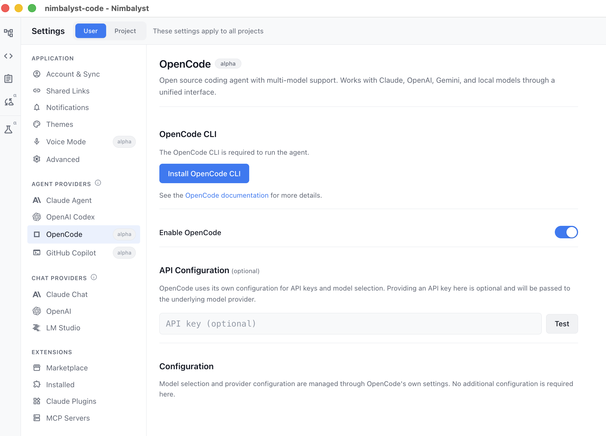Screen dimensions: 606x436
Task: Click the Installed puzzle-piece icon
Action: [x=37, y=384]
